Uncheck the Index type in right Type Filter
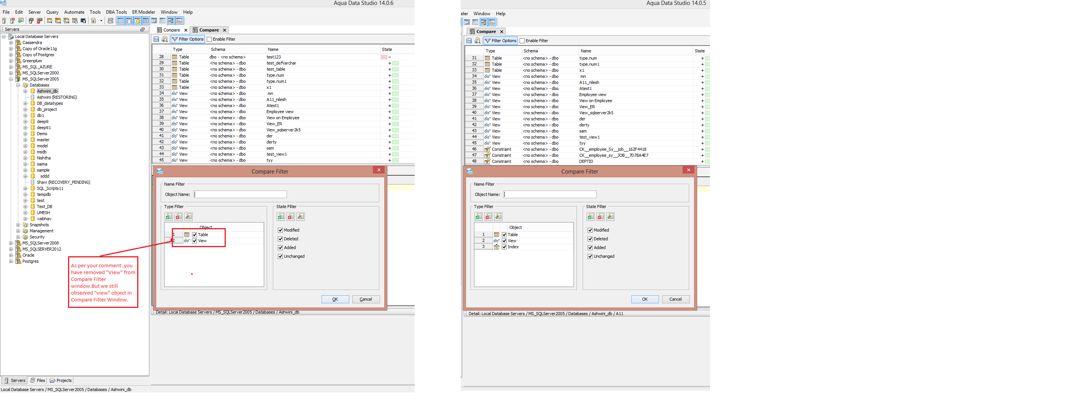Image resolution: width=1084 pixels, height=410 pixels. 504,247
